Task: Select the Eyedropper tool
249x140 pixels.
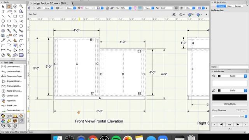Action: pos(9,31)
